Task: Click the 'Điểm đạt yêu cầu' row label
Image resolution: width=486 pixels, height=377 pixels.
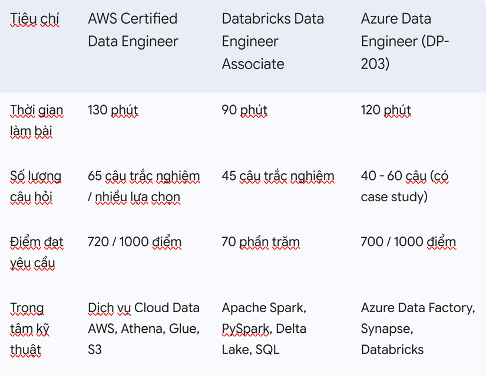Action: click(x=37, y=252)
